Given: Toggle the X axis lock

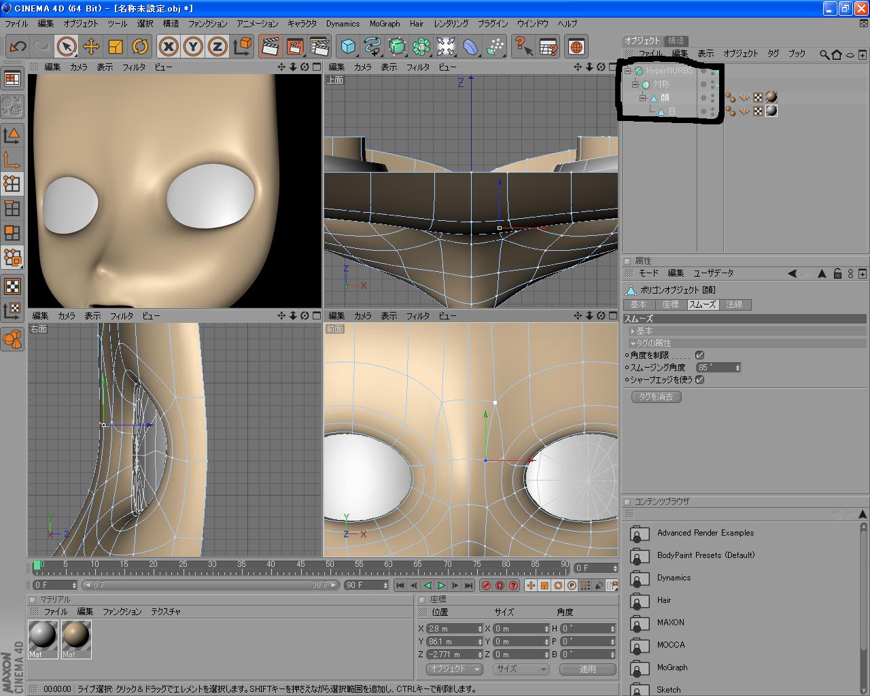Looking at the screenshot, I should [169, 46].
